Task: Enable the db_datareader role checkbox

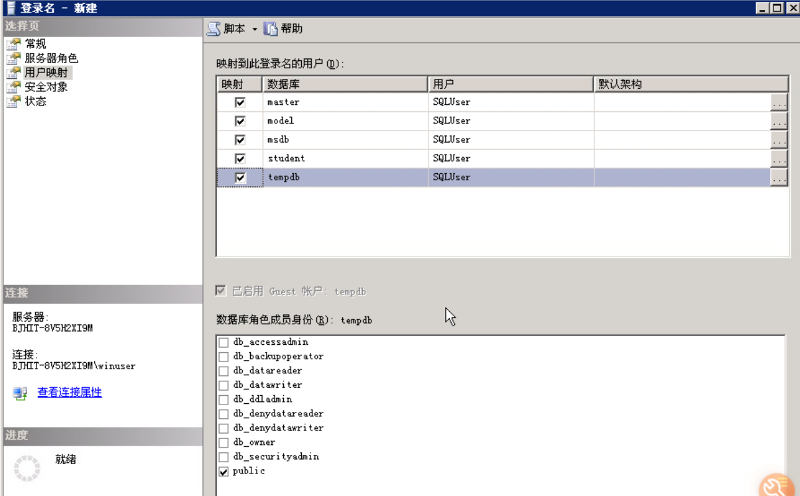Action: [224, 371]
